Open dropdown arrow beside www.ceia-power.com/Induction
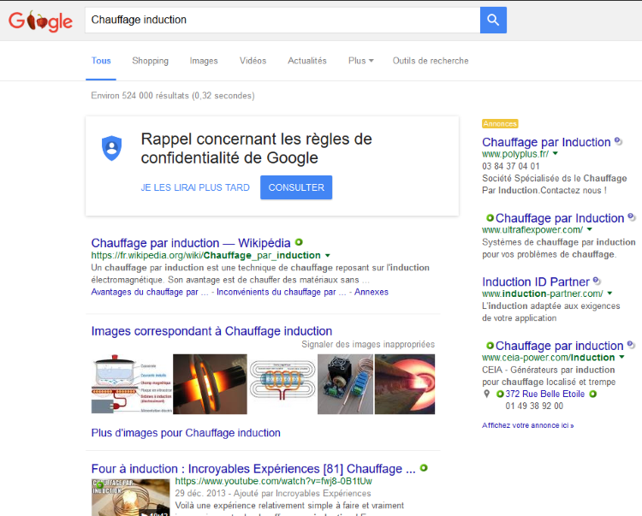Viewport: 642px width, 516px height. point(622,357)
